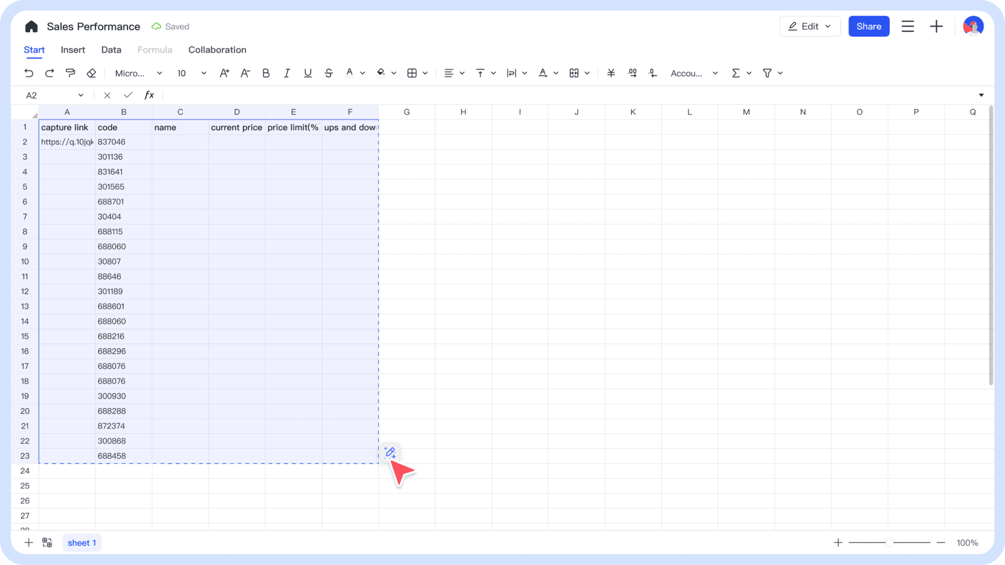Confirm formula entry with checkmark
The image size is (1005, 565).
coord(128,95)
